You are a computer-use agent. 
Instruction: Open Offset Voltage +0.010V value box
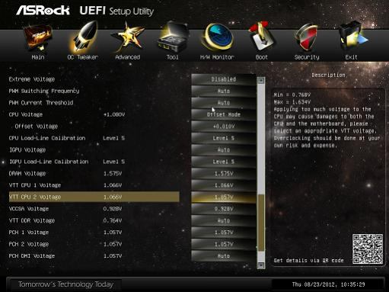point(224,127)
